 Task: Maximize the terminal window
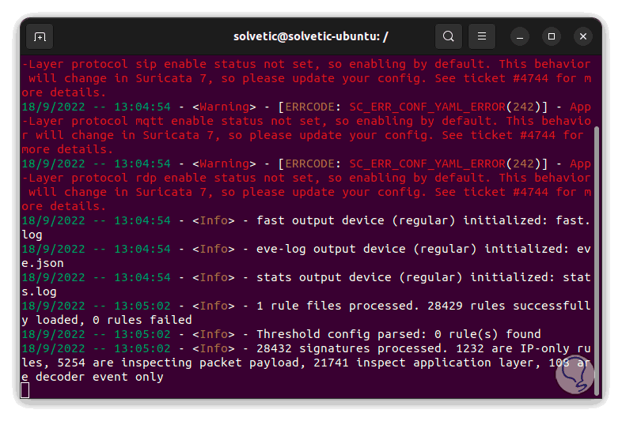(552, 36)
